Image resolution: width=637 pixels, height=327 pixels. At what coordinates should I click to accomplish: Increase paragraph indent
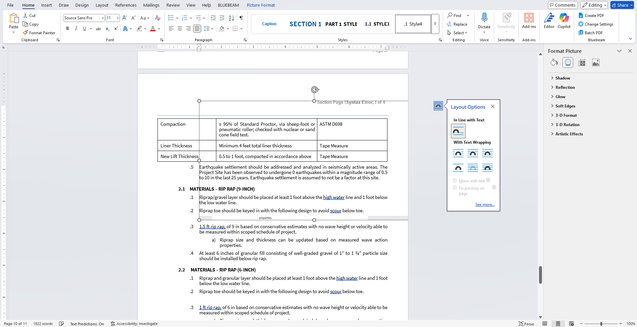click(222, 18)
